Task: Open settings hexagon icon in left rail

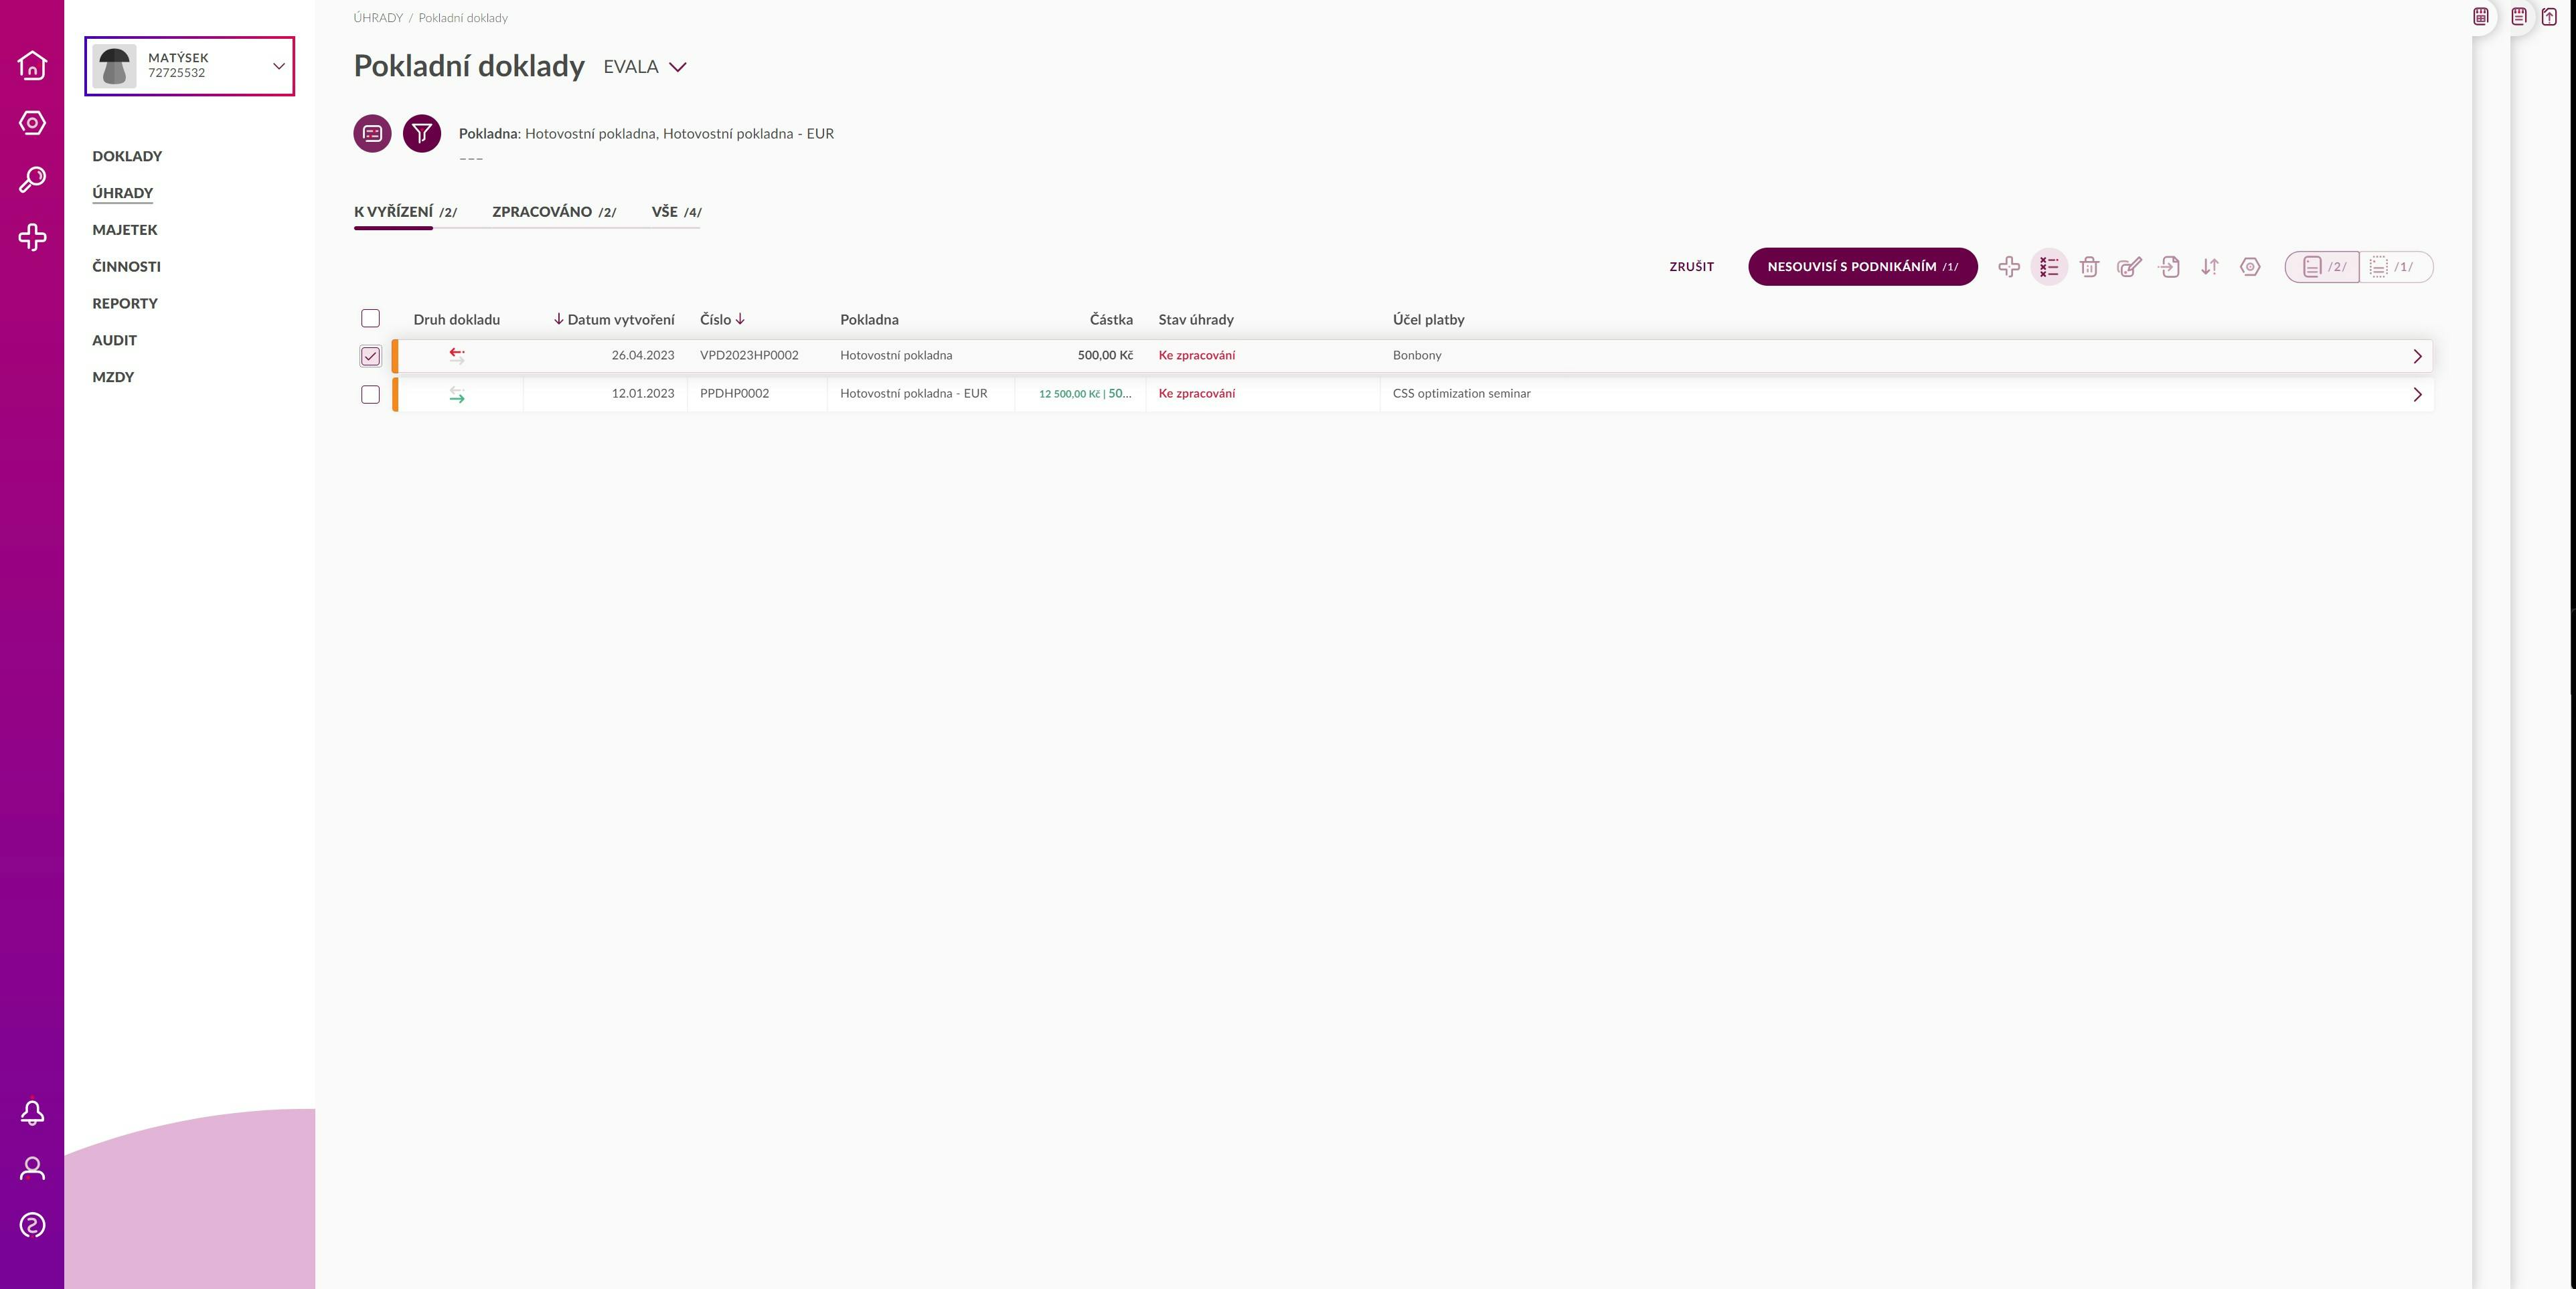Action: tap(32, 123)
